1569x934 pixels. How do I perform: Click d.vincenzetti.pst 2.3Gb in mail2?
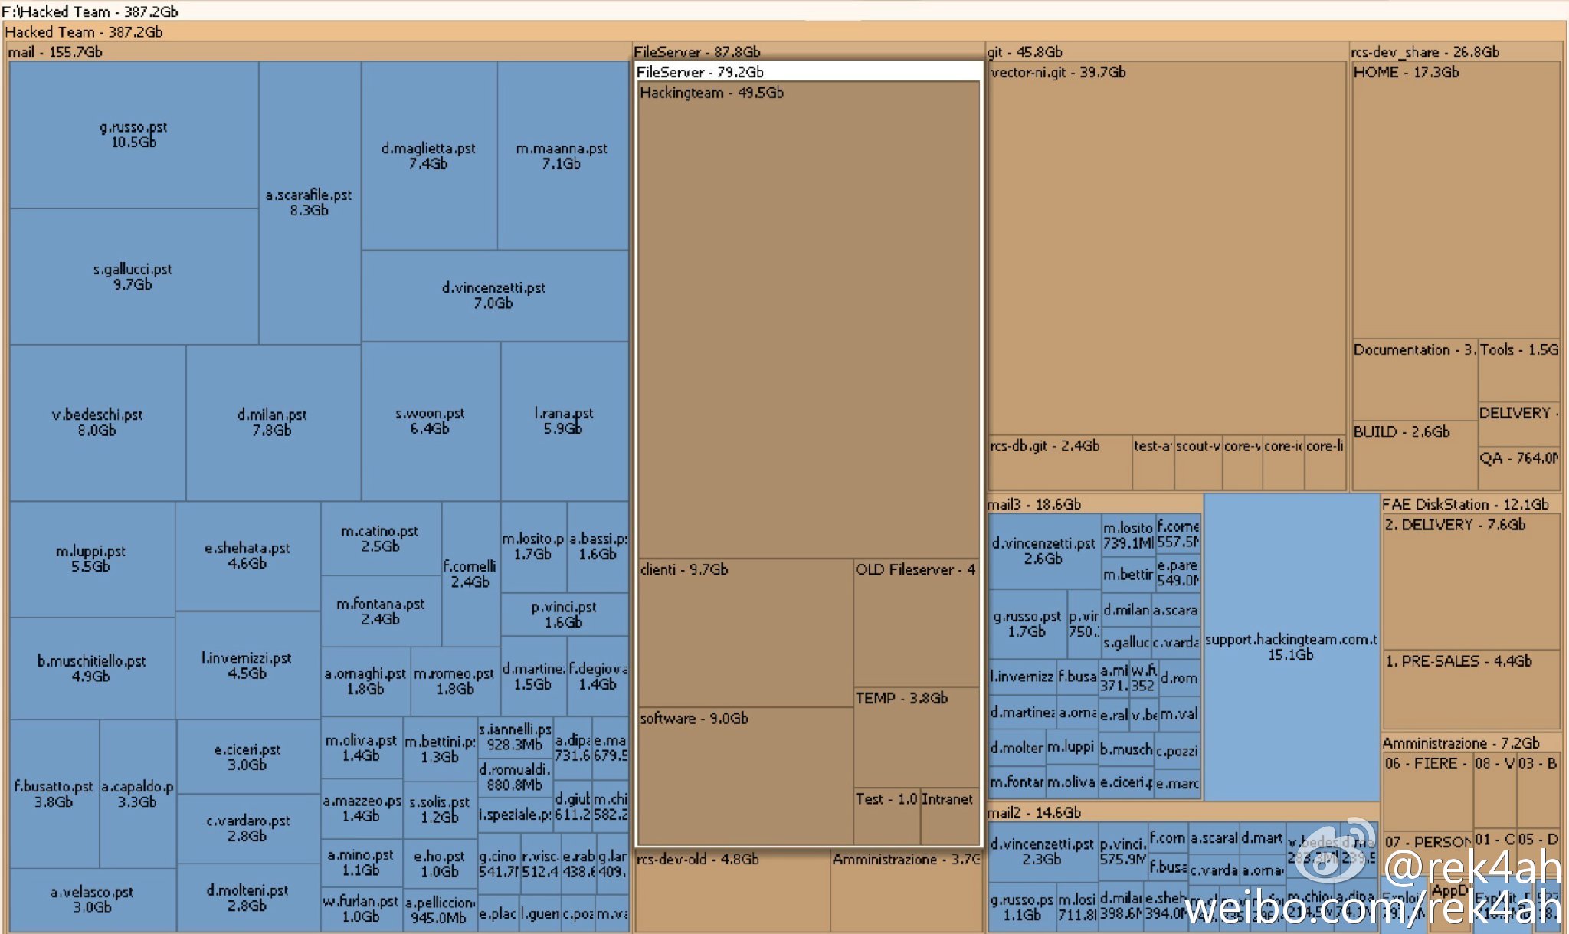pyautogui.click(x=1043, y=851)
